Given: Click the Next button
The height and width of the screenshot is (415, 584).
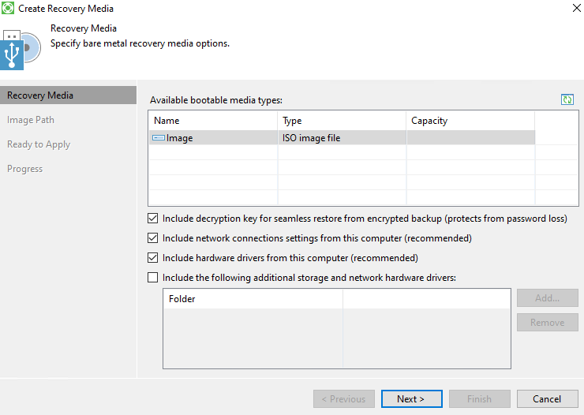Looking at the screenshot, I should (x=410, y=399).
